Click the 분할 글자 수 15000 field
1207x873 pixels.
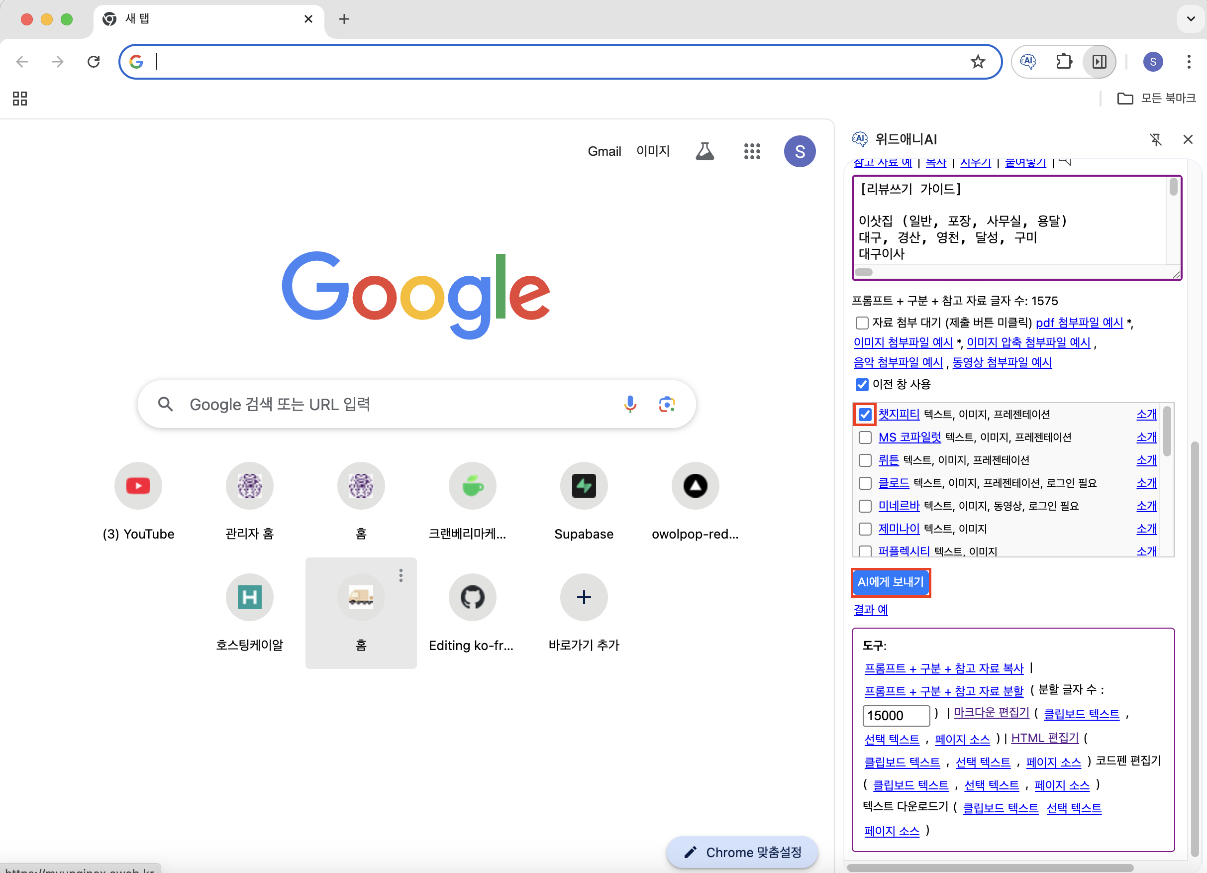[x=895, y=715]
